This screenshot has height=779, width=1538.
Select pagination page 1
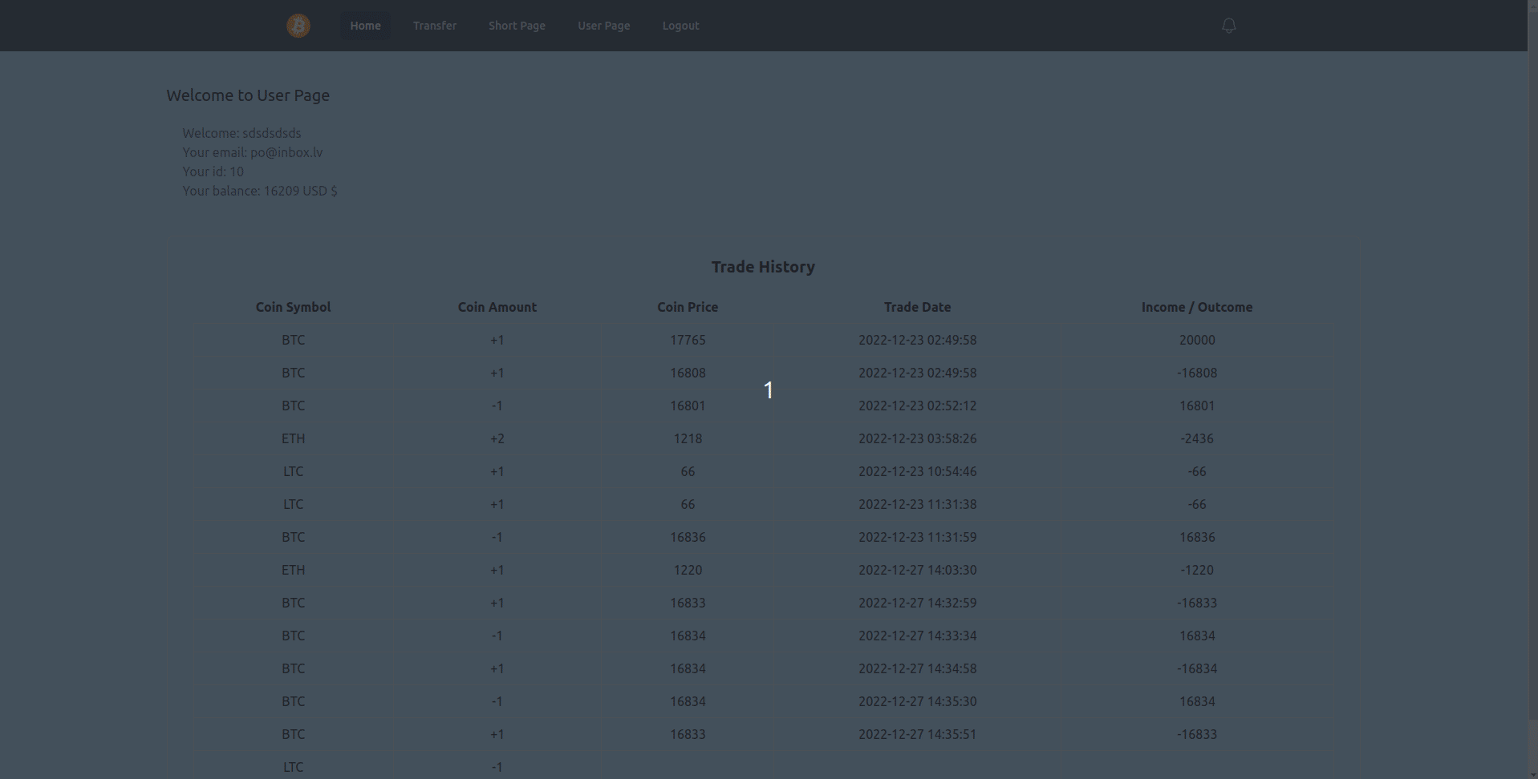[768, 390]
